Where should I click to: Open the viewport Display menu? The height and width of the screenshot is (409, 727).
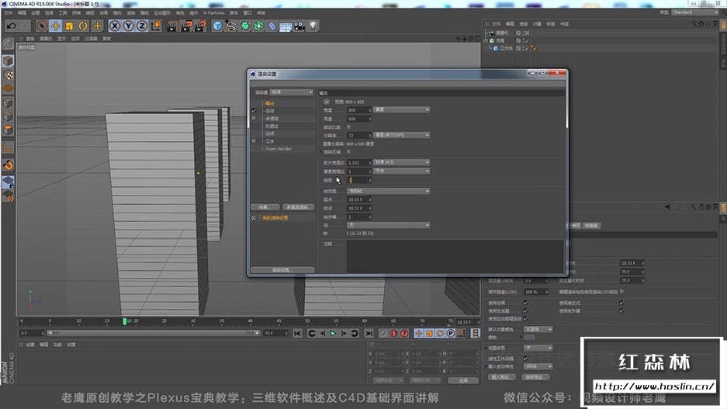point(61,39)
